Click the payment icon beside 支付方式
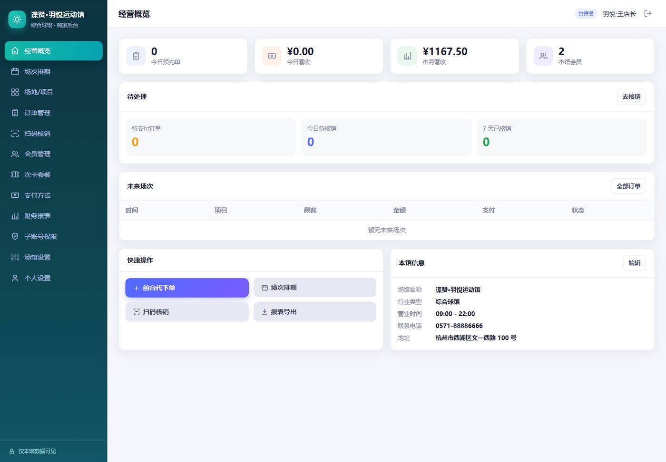 pos(15,195)
